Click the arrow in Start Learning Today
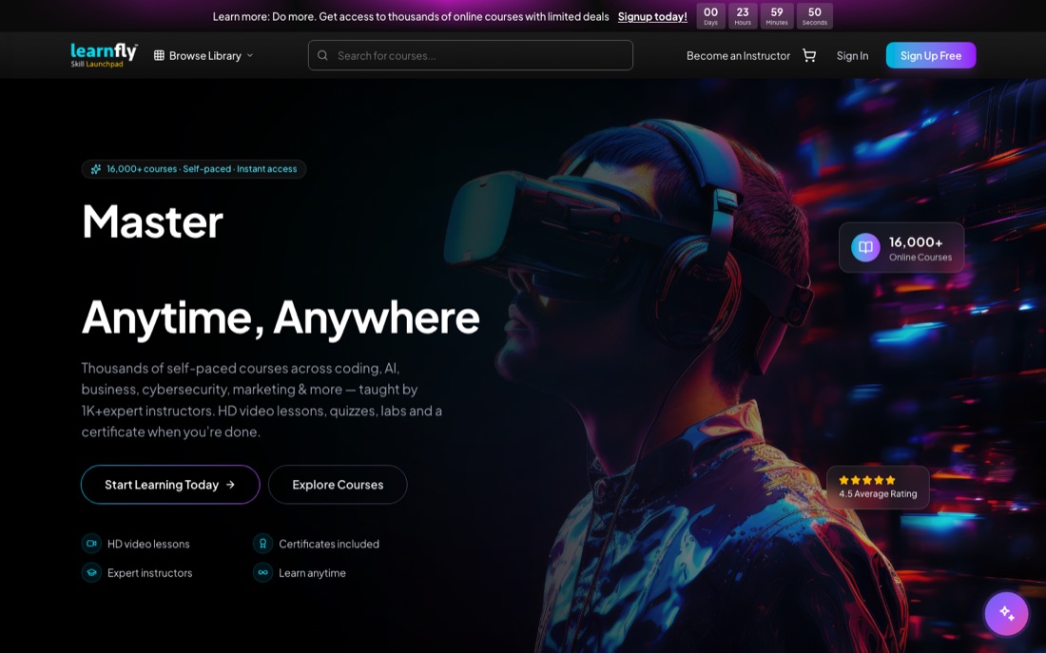Image resolution: width=1046 pixels, height=653 pixels. 230,484
